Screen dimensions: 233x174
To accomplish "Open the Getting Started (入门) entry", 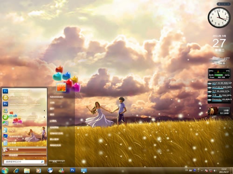I will click(25, 130).
